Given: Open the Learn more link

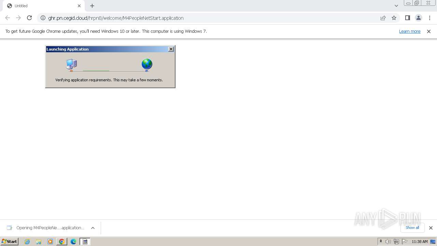Looking at the screenshot, I should click(410, 31).
